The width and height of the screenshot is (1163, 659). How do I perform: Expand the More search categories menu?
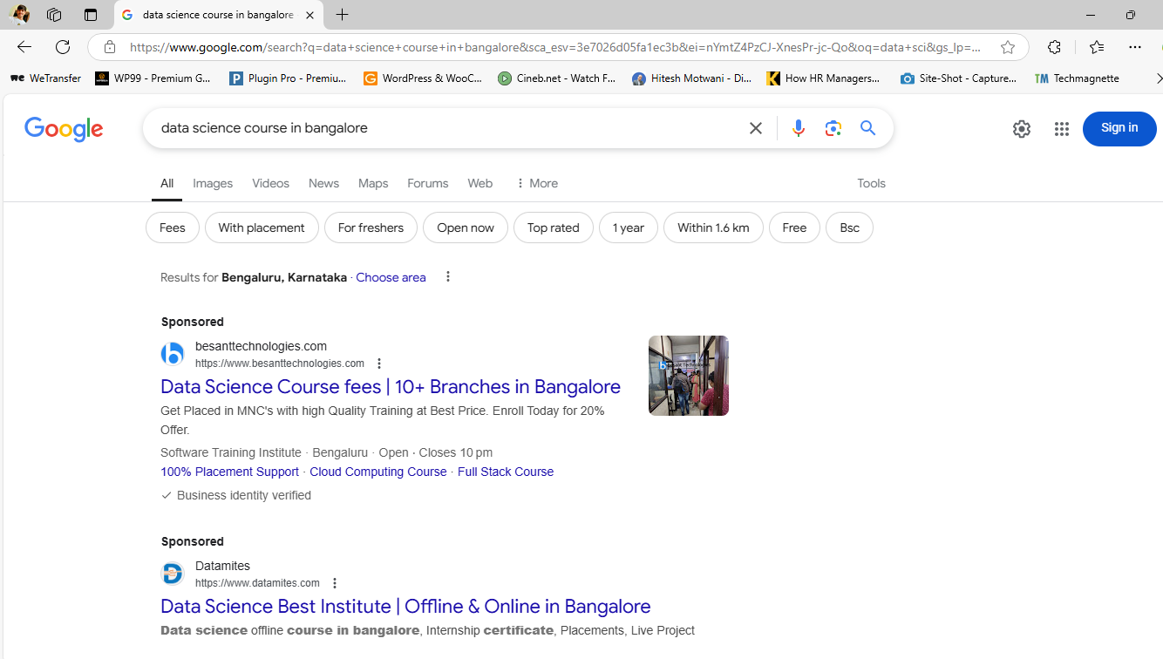(x=536, y=183)
